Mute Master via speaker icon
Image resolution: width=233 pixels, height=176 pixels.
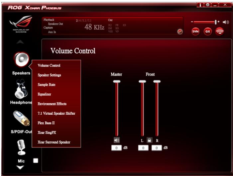(117, 140)
